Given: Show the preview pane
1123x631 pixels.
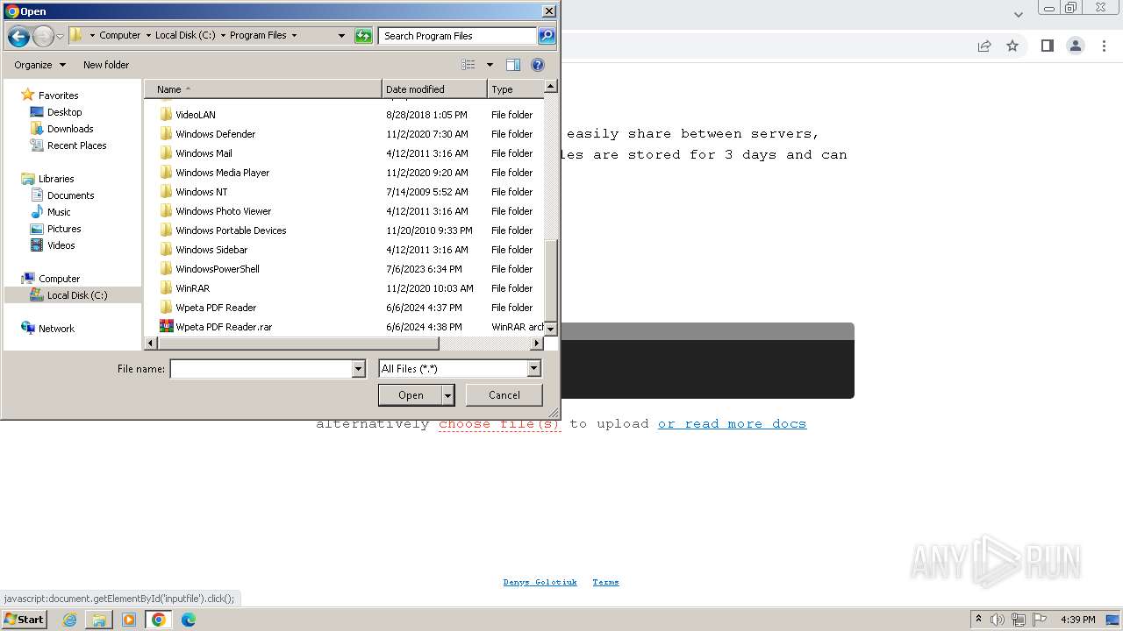Looking at the screenshot, I should 513,65.
